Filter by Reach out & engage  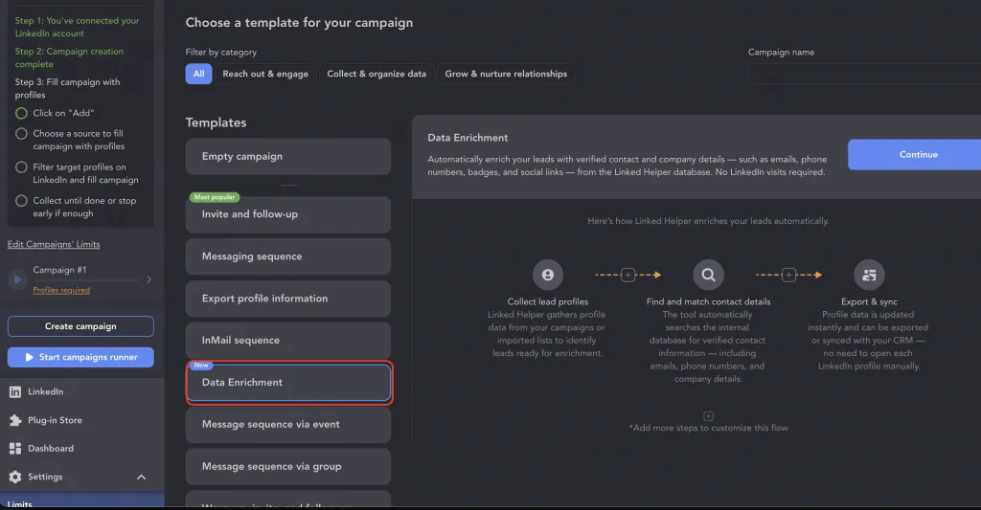(265, 74)
